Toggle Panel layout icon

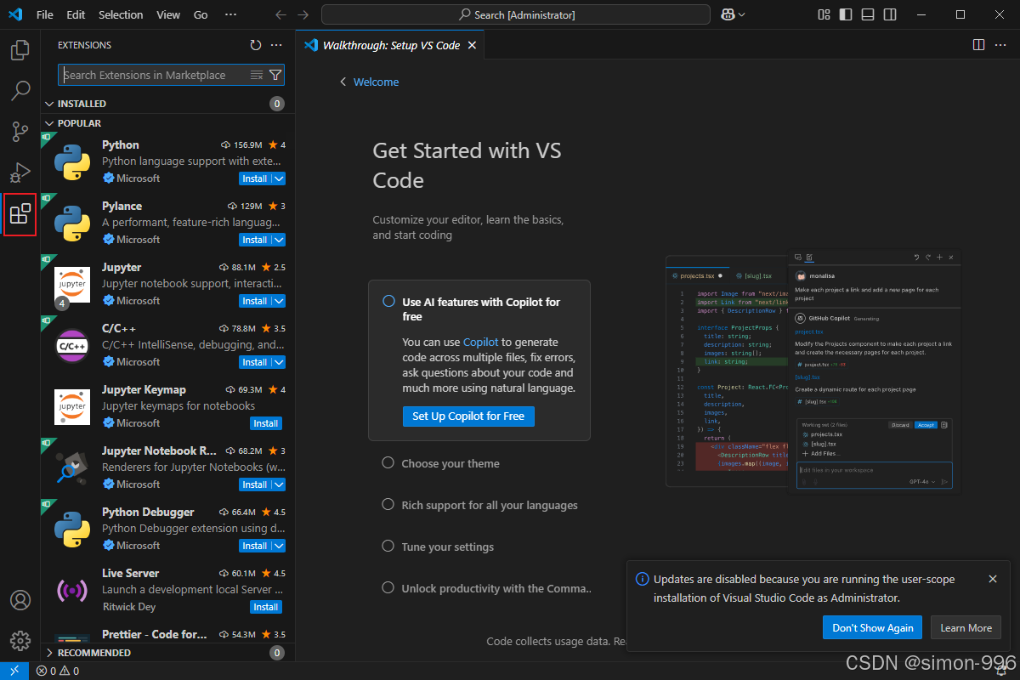click(867, 14)
